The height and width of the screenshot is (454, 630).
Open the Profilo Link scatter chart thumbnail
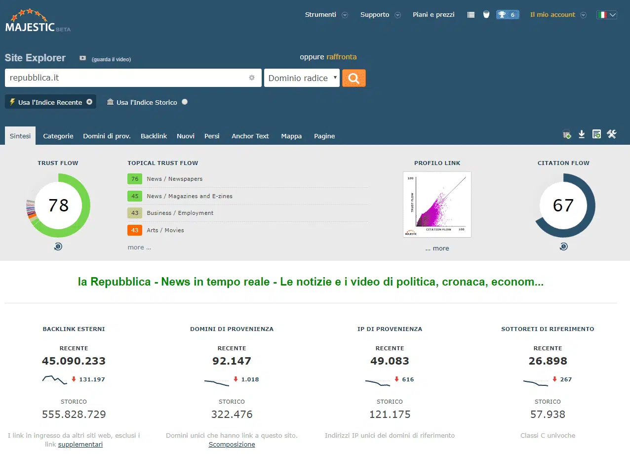tap(437, 205)
